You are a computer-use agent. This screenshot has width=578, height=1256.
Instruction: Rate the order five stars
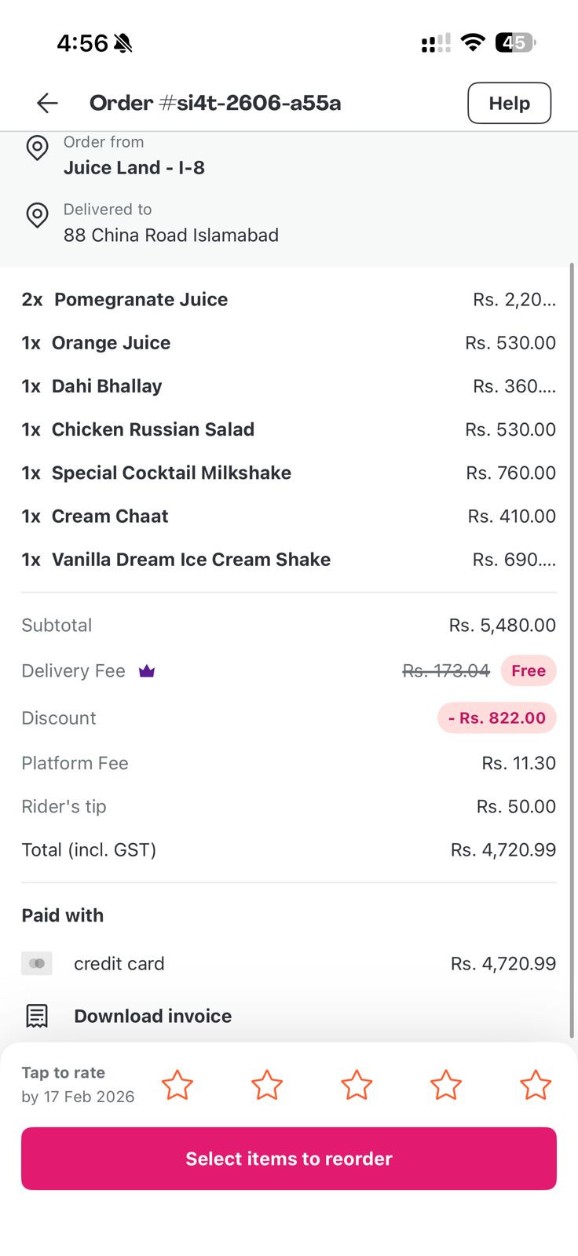(536, 1085)
